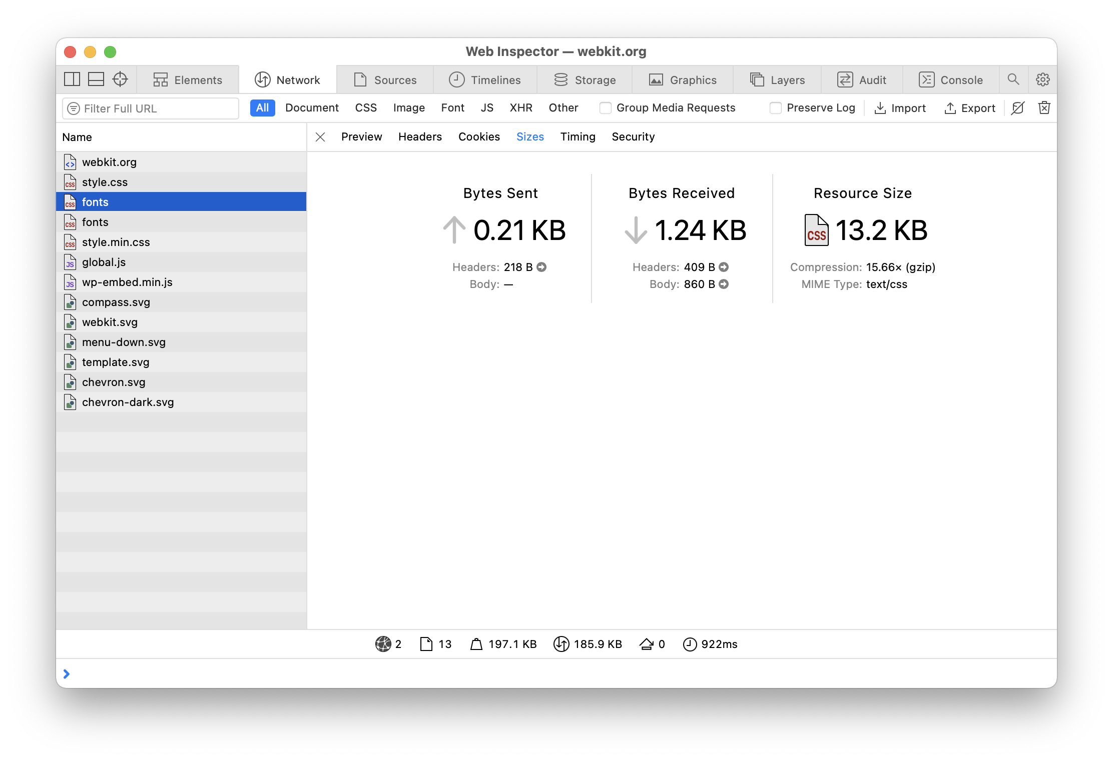Dock inspector to side of window
The height and width of the screenshot is (762, 1113).
72,79
